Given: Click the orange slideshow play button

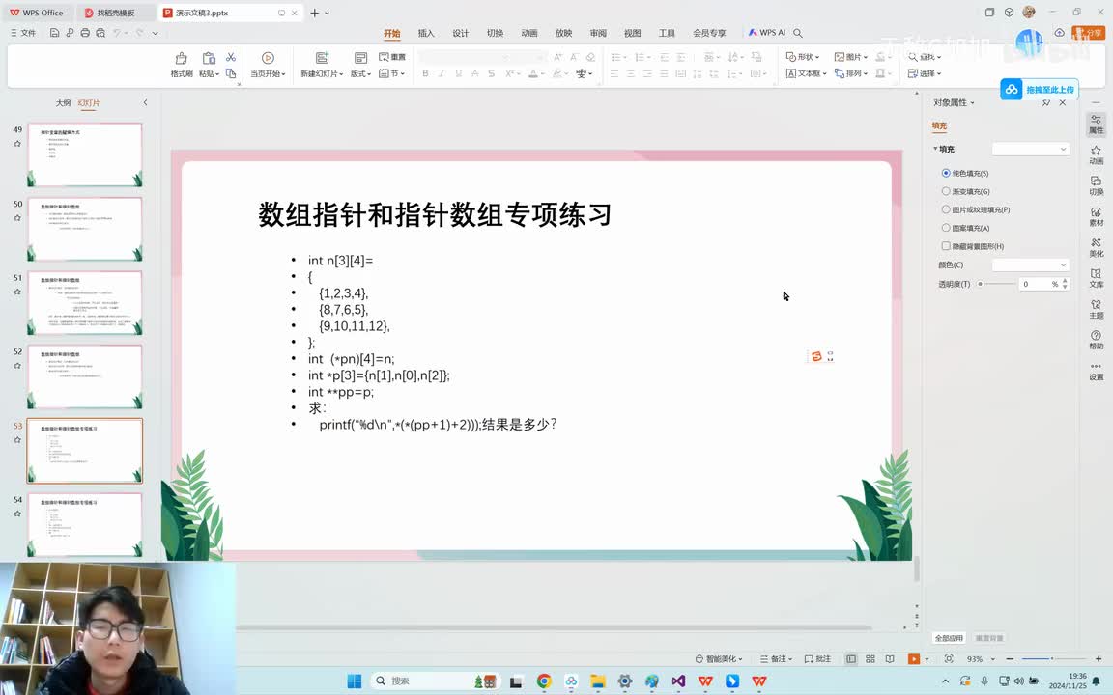Looking at the screenshot, I should 914,659.
